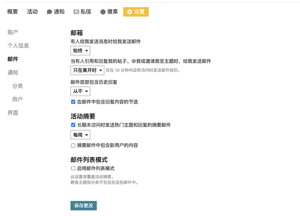Screen dimensions: 300x216
Task: Open 界面 settings in sidebar
Action: click(x=13, y=113)
